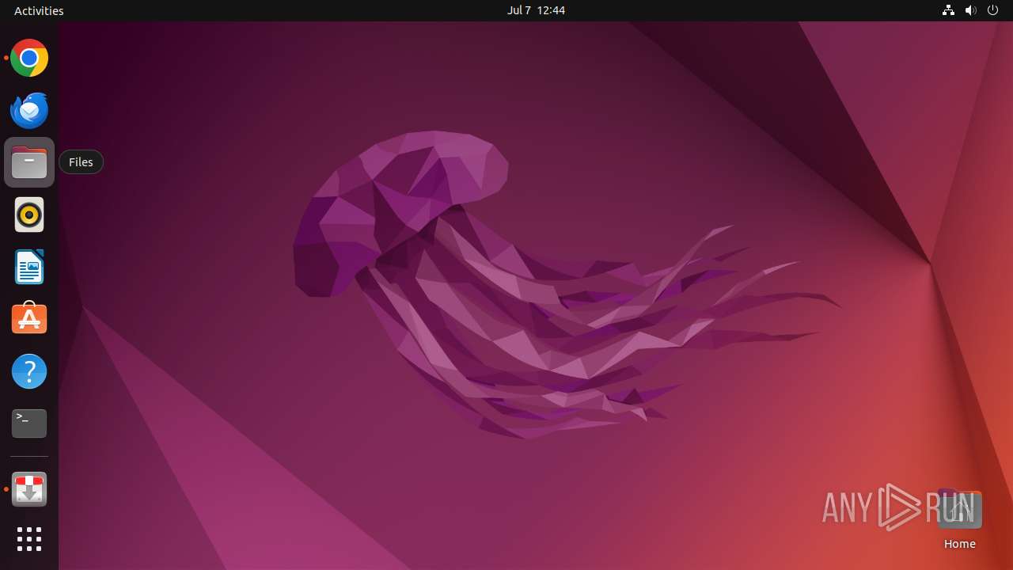
Task: Open the clock calendar Jul 7 12:44
Action: [536, 10]
